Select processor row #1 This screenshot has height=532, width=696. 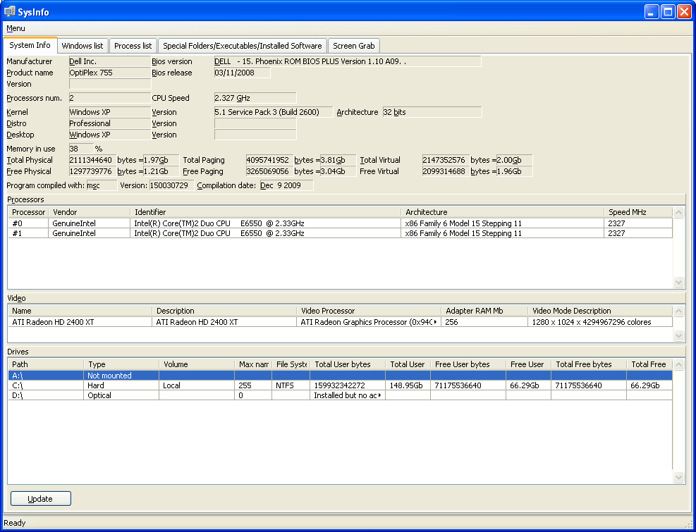pyautogui.click(x=340, y=233)
